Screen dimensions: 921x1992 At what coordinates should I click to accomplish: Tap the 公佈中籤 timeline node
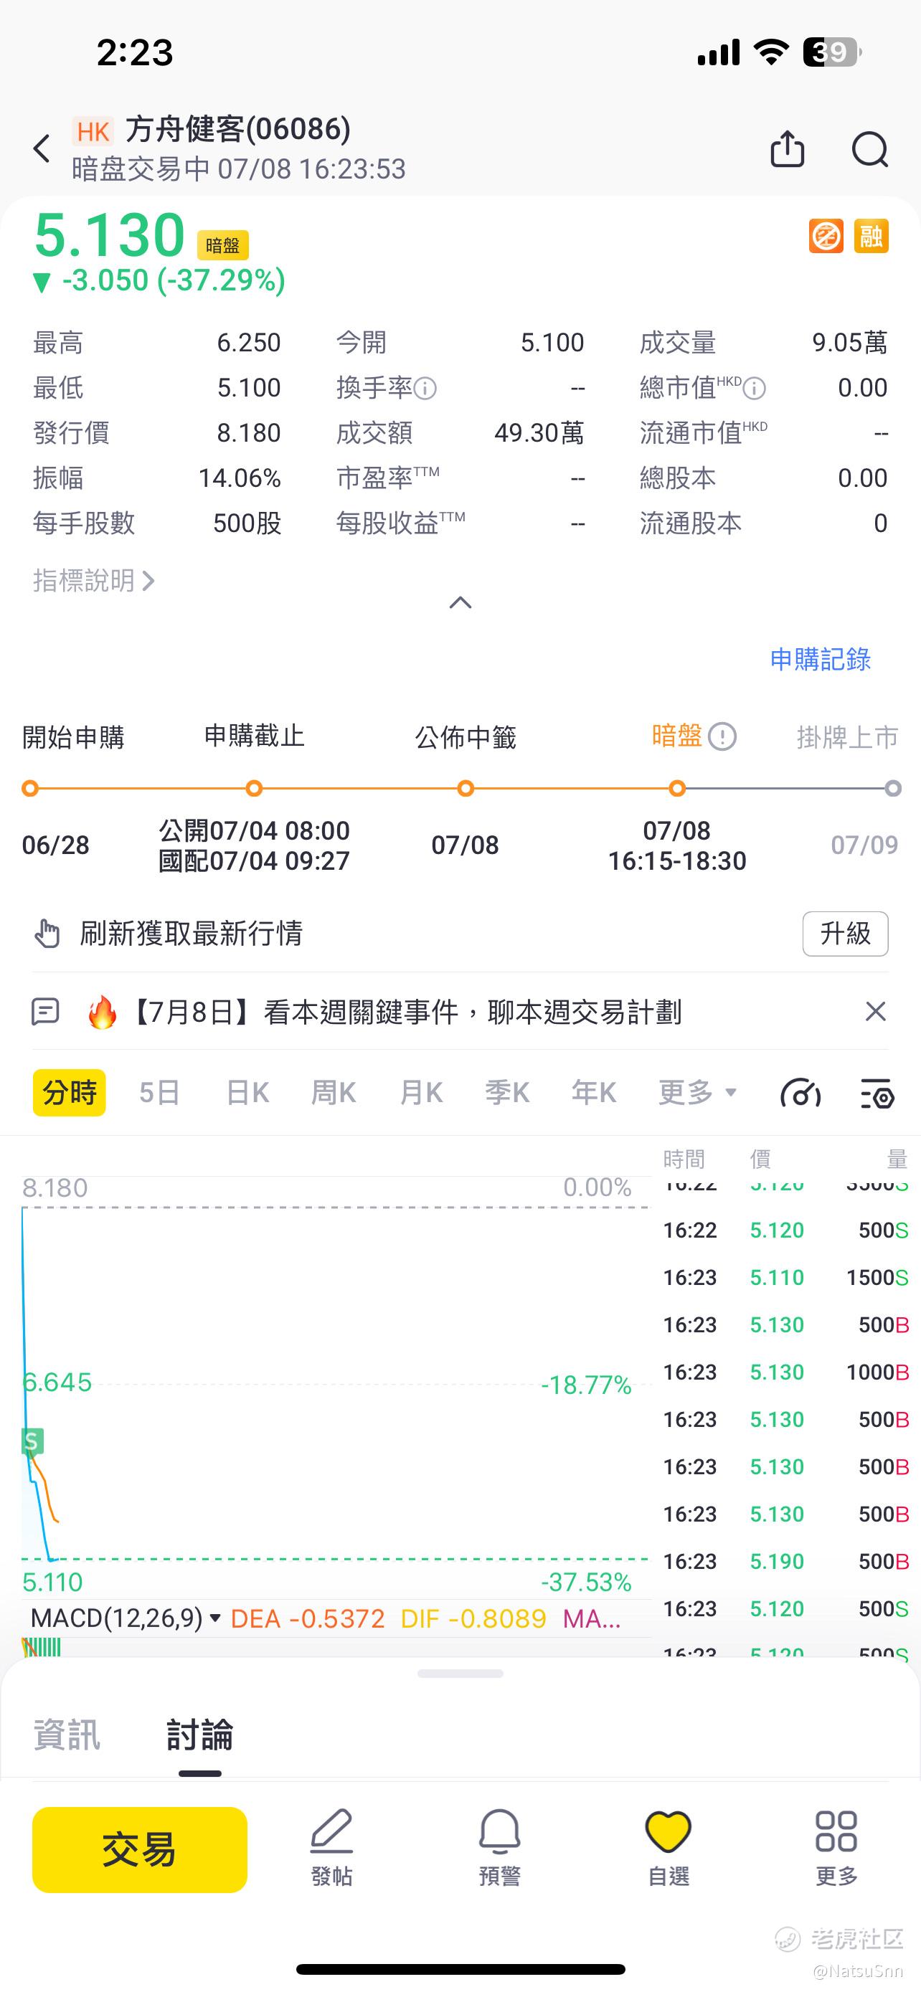[x=466, y=789]
